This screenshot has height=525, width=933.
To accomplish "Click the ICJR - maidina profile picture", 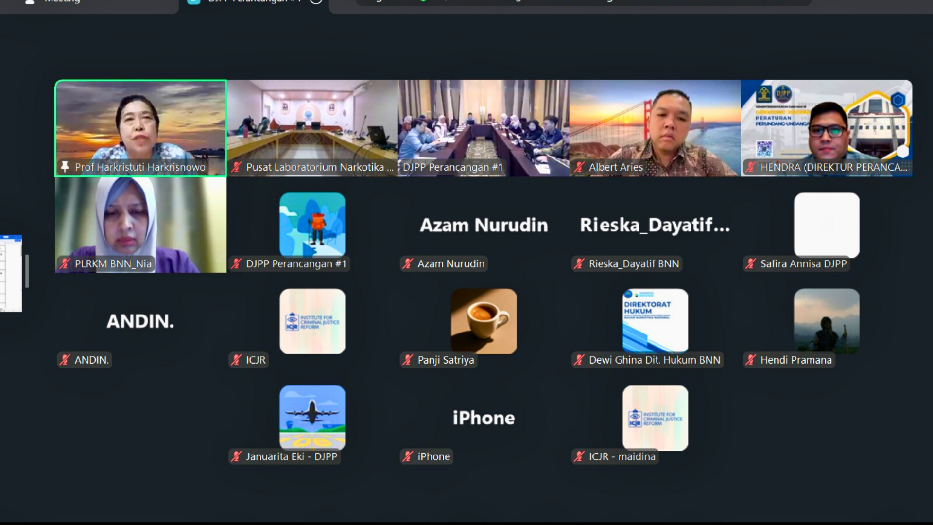I will (655, 417).
